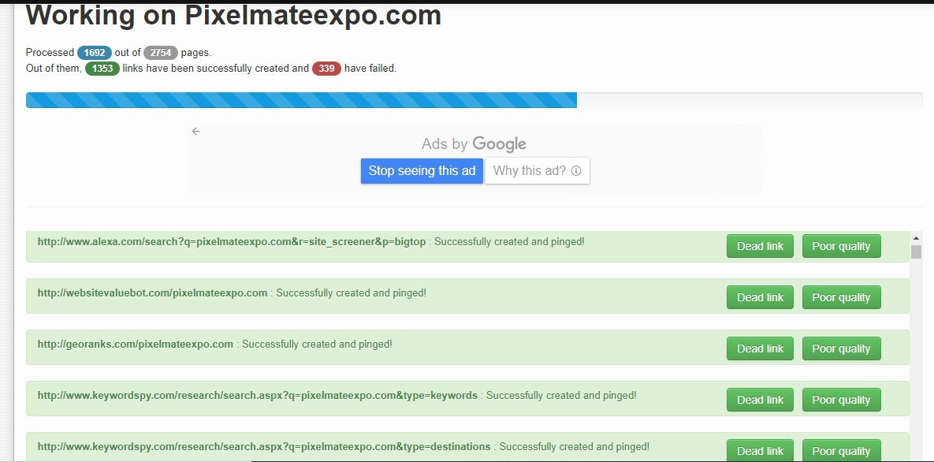The height and width of the screenshot is (462, 934).
Task: Click the results list scrollbar thumb
Action: [x=916, y=251]
